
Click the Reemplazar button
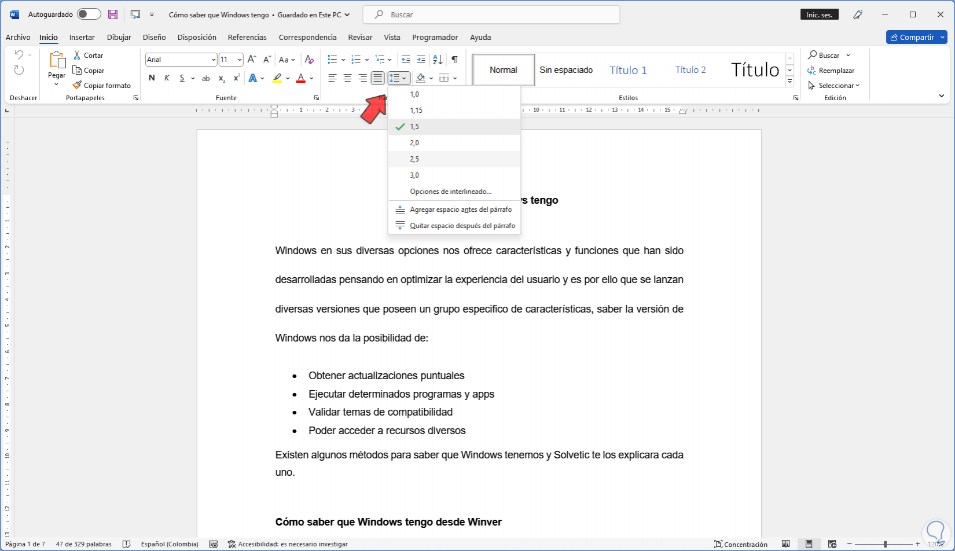pyautogui.click(x=831, y=70)
